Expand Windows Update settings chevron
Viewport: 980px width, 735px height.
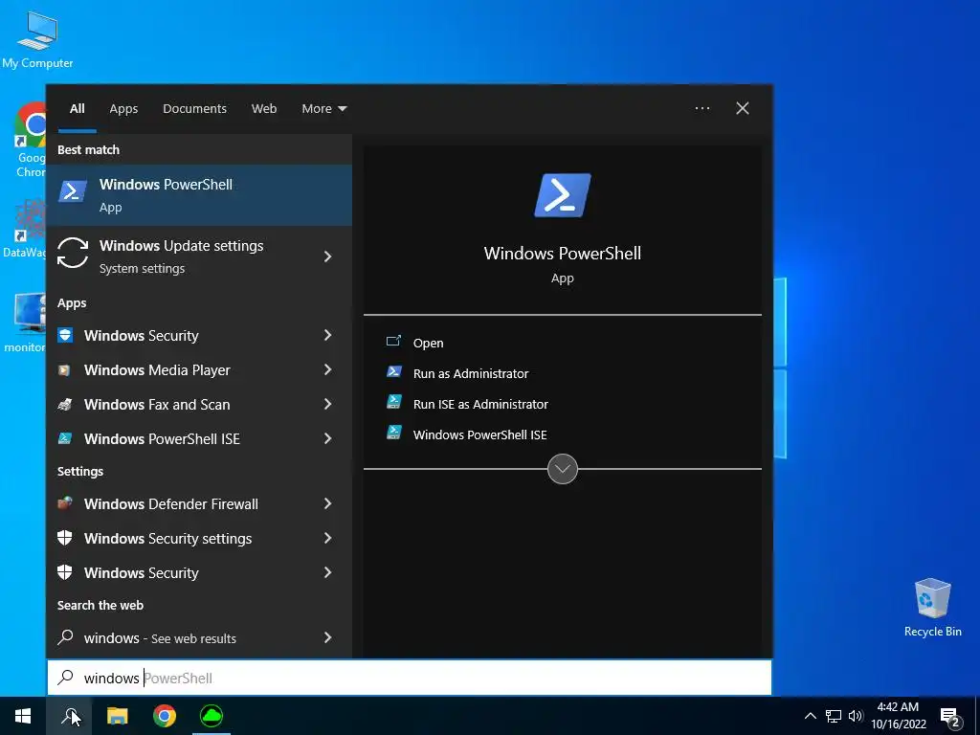click(x=327, y=256)
